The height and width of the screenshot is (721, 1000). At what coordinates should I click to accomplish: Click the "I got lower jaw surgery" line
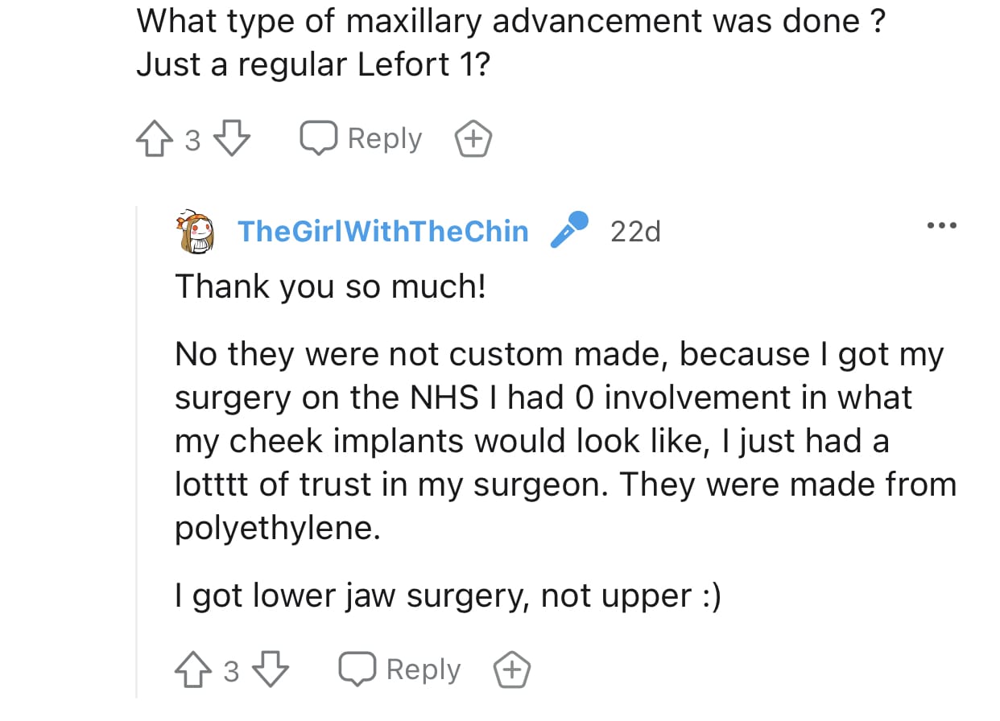point(448,596)
